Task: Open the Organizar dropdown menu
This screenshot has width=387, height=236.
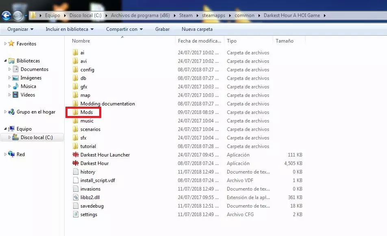Action: coord(20,29)
